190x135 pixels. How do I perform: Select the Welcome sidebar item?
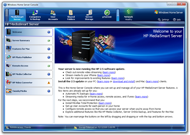(29, 32)
